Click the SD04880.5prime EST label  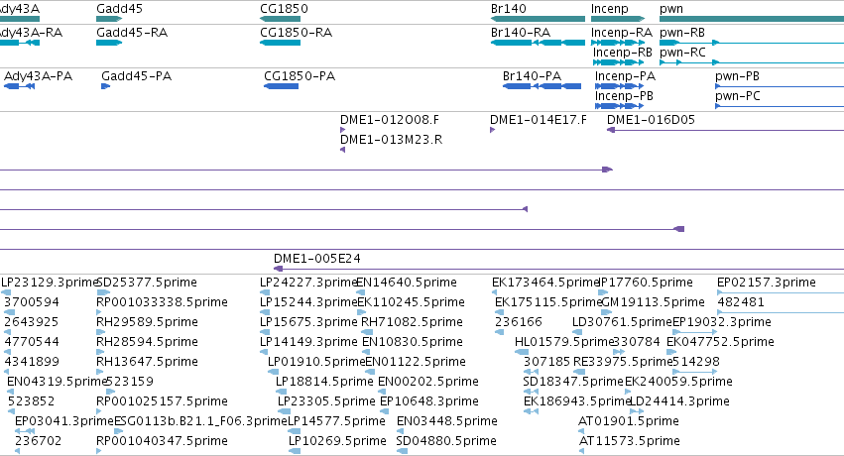tap(446, 441)
